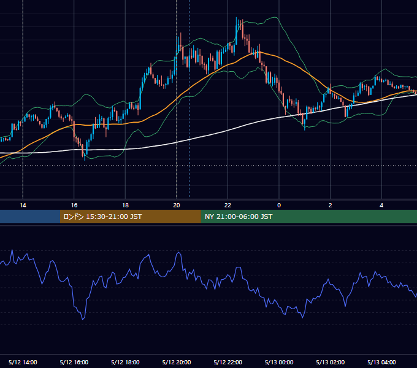The width and height of the screenshot is (417, 368).
Task: Click the 20 hour label on price chart axis
Action: [x=177, y=205]
